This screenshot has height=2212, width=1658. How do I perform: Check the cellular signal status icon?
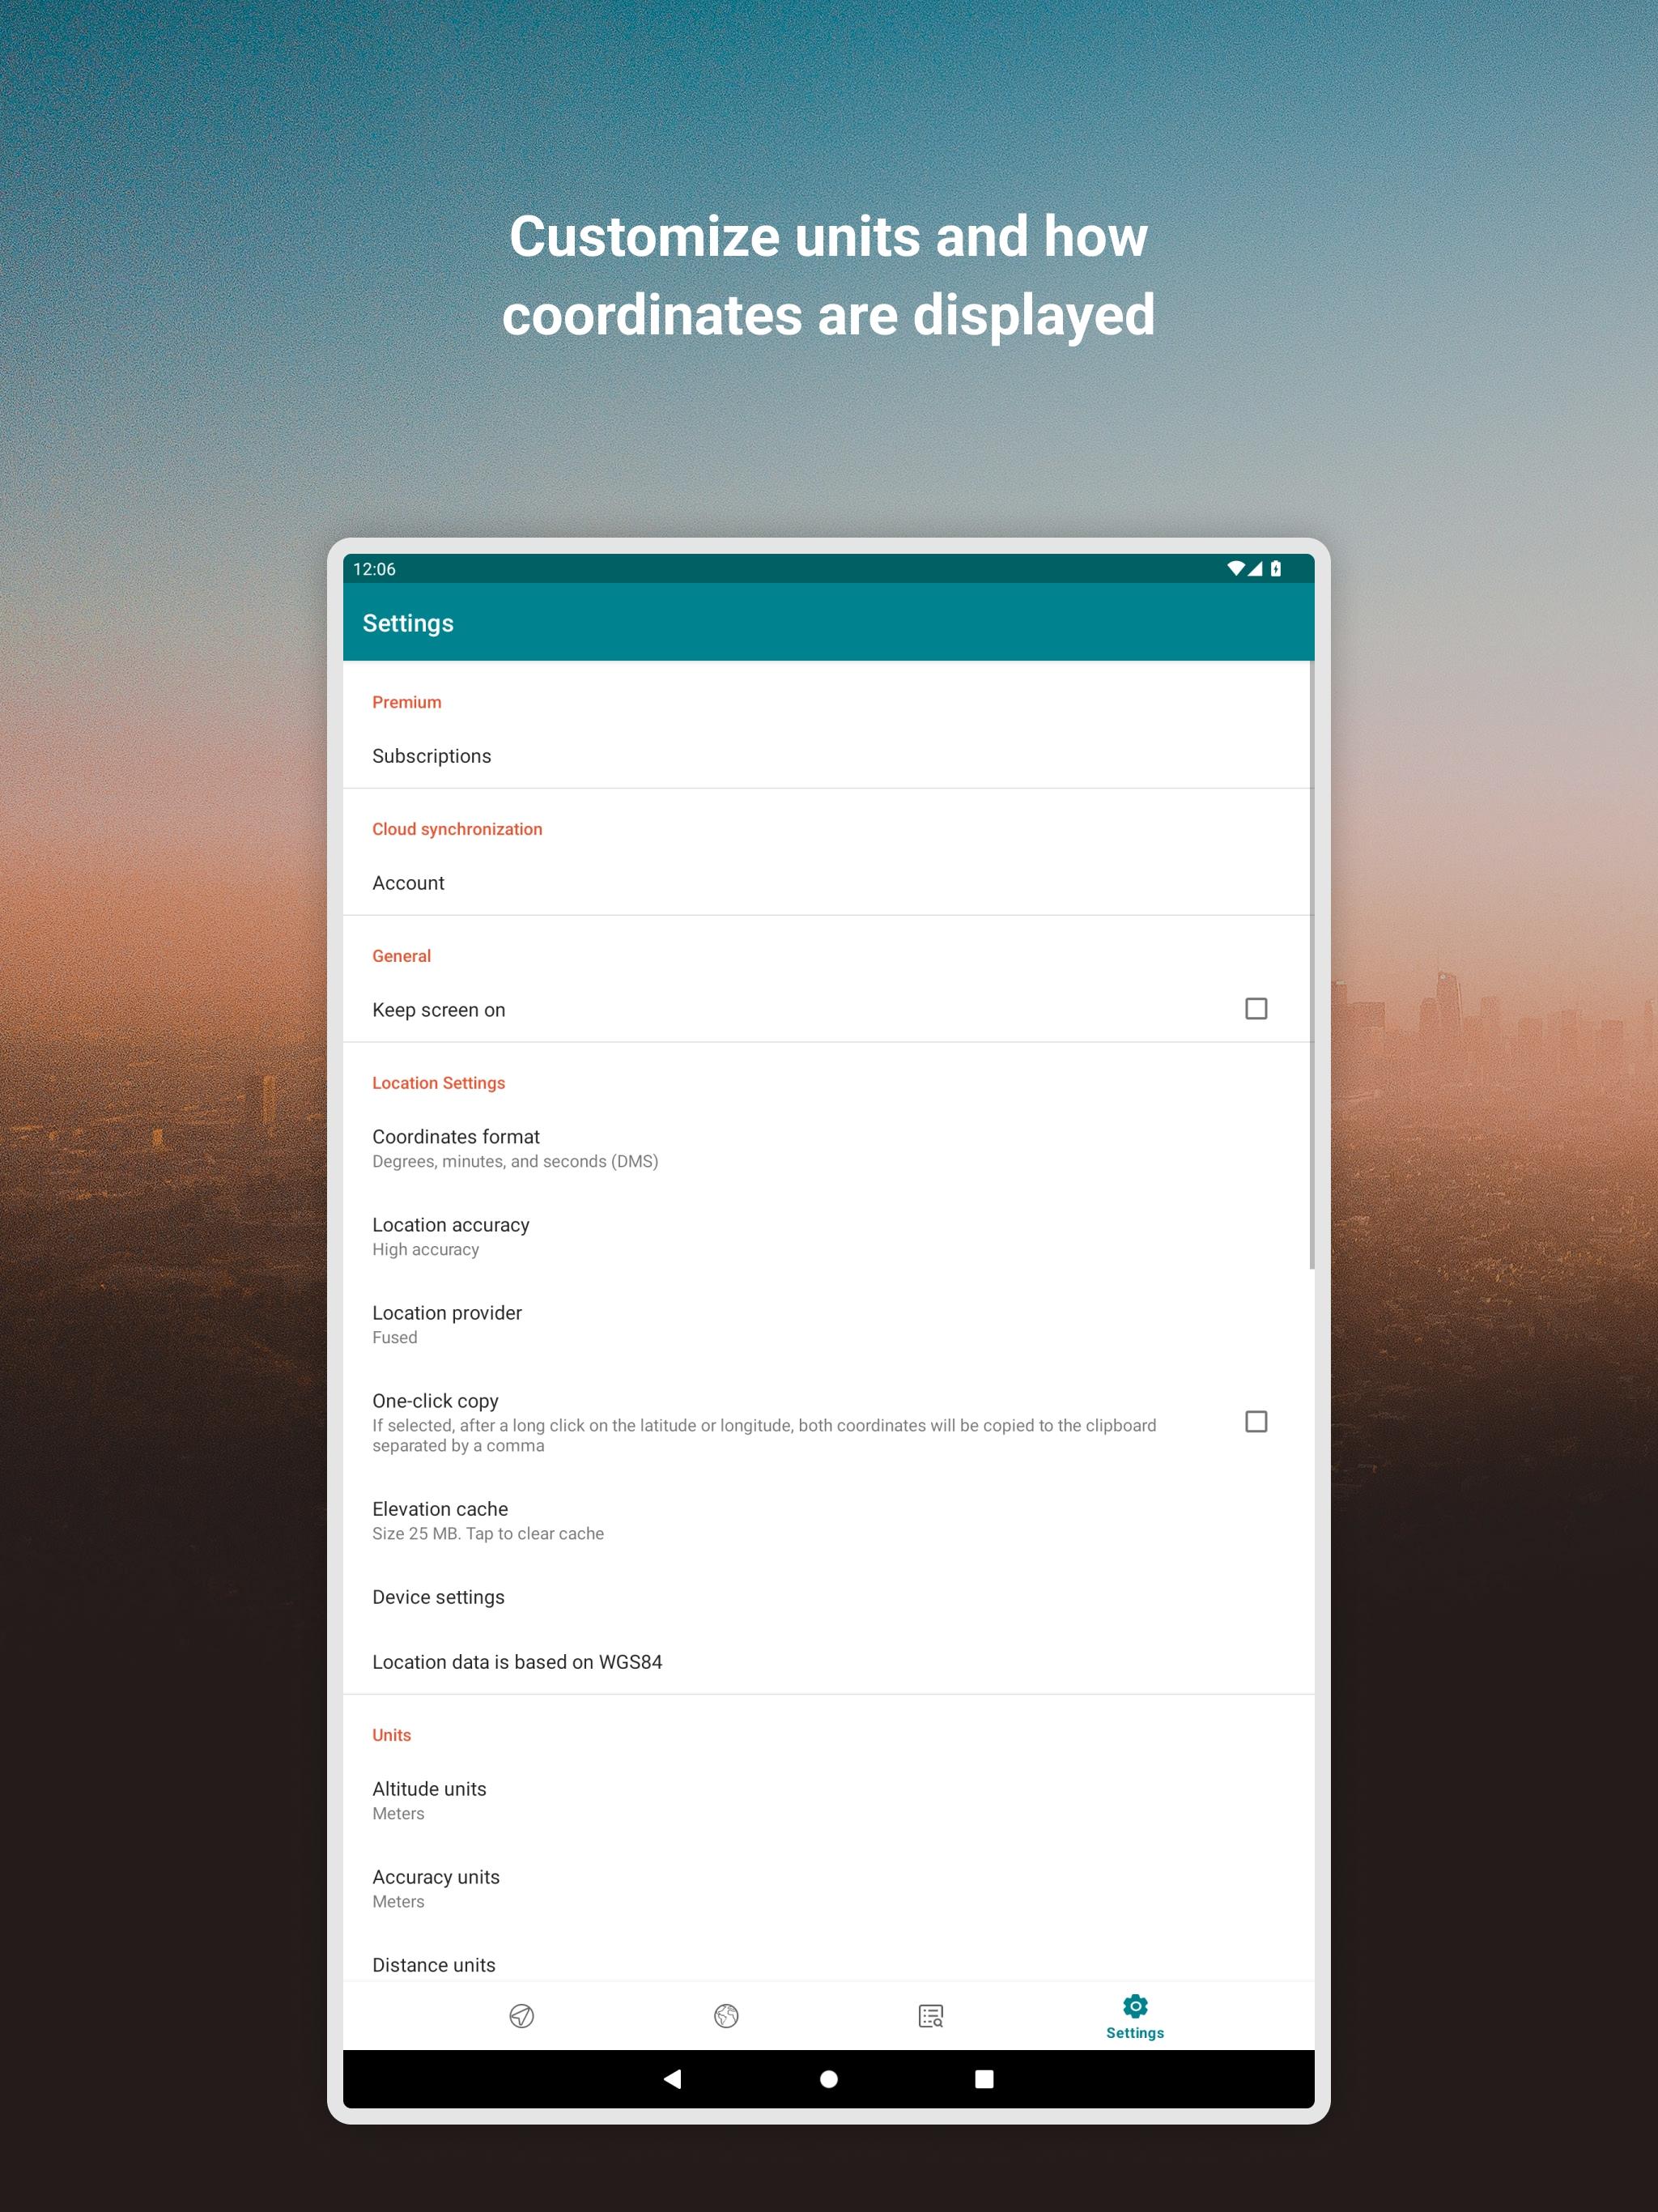1255,568
